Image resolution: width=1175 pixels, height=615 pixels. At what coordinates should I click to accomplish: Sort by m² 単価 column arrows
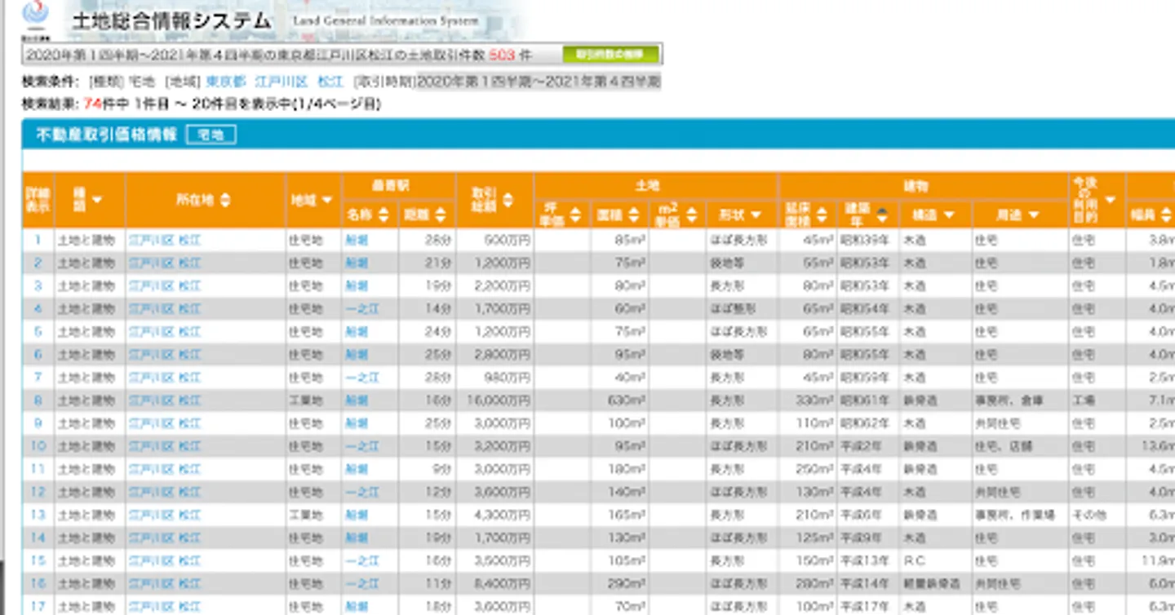point(692,215)
